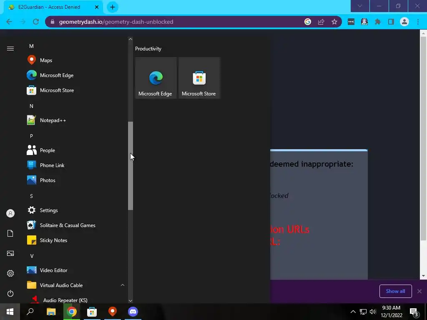The image size is (427, 320).
Task: Open Maps from the taskbar
Action: click(113, 312)
